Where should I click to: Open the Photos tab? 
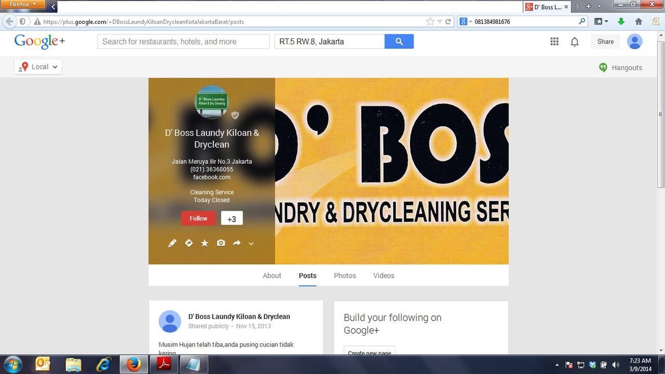(345, 276)
